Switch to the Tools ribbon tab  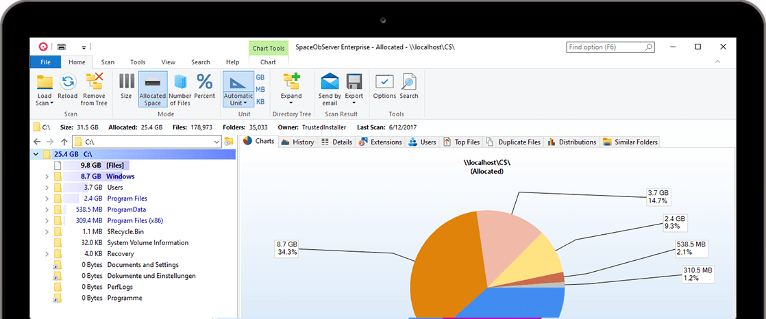pyautogui.click(x=138, y=62)
